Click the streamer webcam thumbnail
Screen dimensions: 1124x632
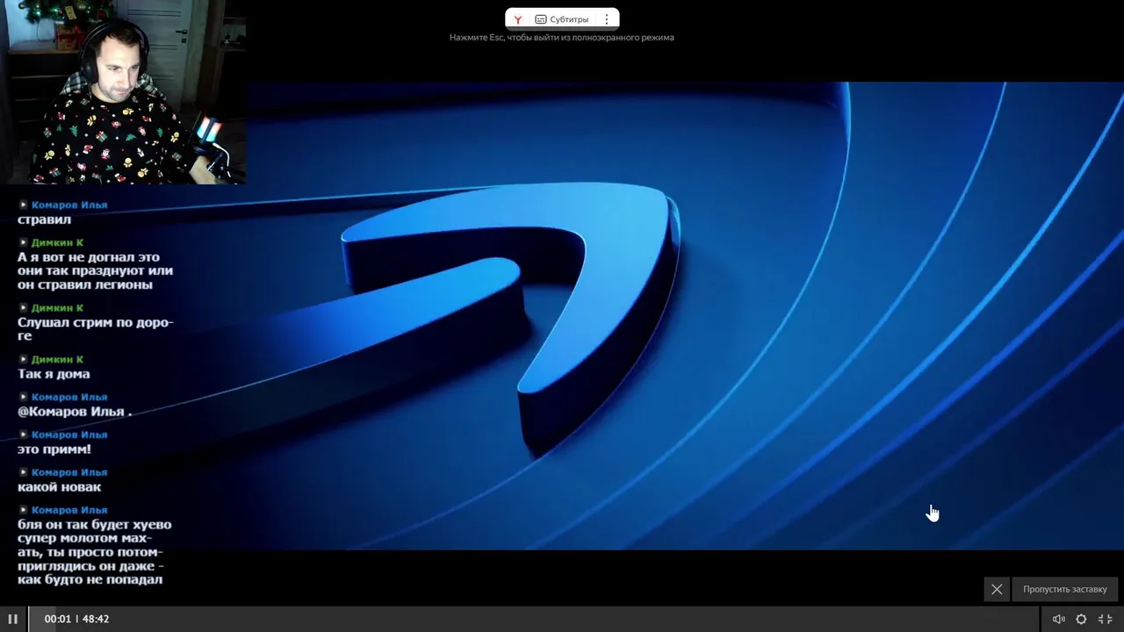[123, 92]
